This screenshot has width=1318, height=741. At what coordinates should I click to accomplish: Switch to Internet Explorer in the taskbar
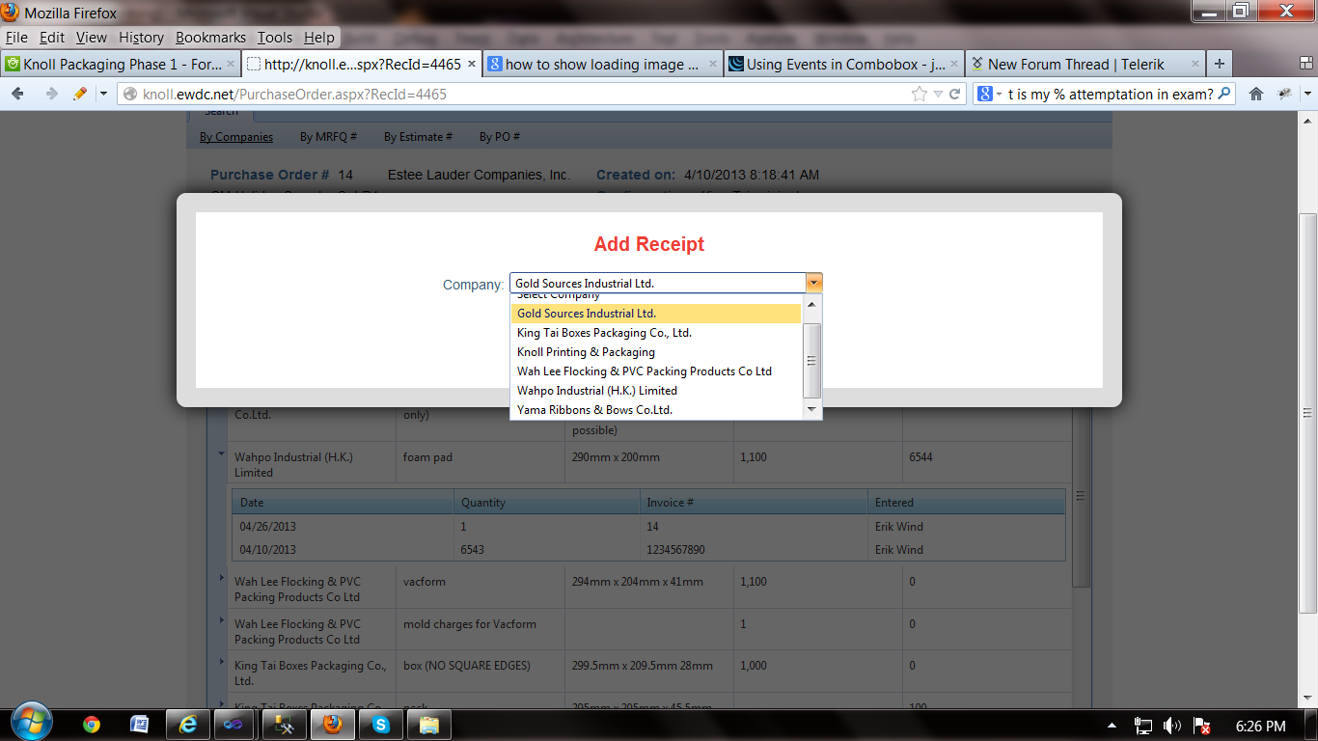click(188, 725)
